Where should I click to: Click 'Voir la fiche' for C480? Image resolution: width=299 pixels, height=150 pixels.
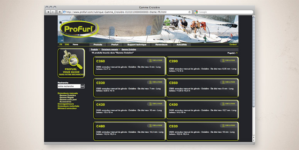(155, 125)
